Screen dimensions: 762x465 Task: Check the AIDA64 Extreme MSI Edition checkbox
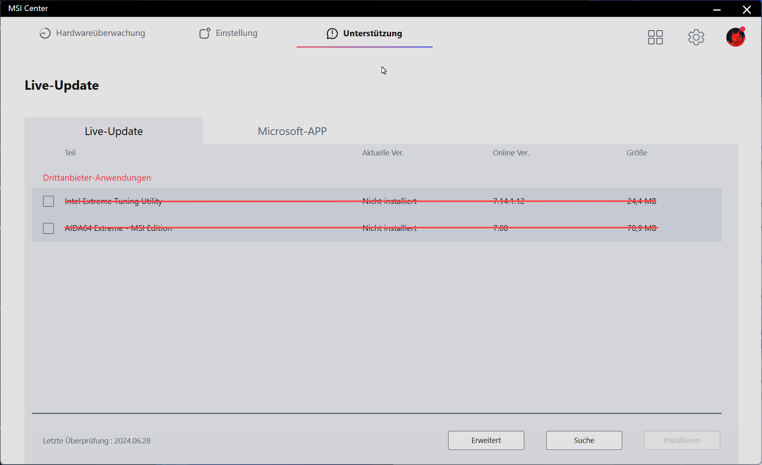tap(49, 228)
